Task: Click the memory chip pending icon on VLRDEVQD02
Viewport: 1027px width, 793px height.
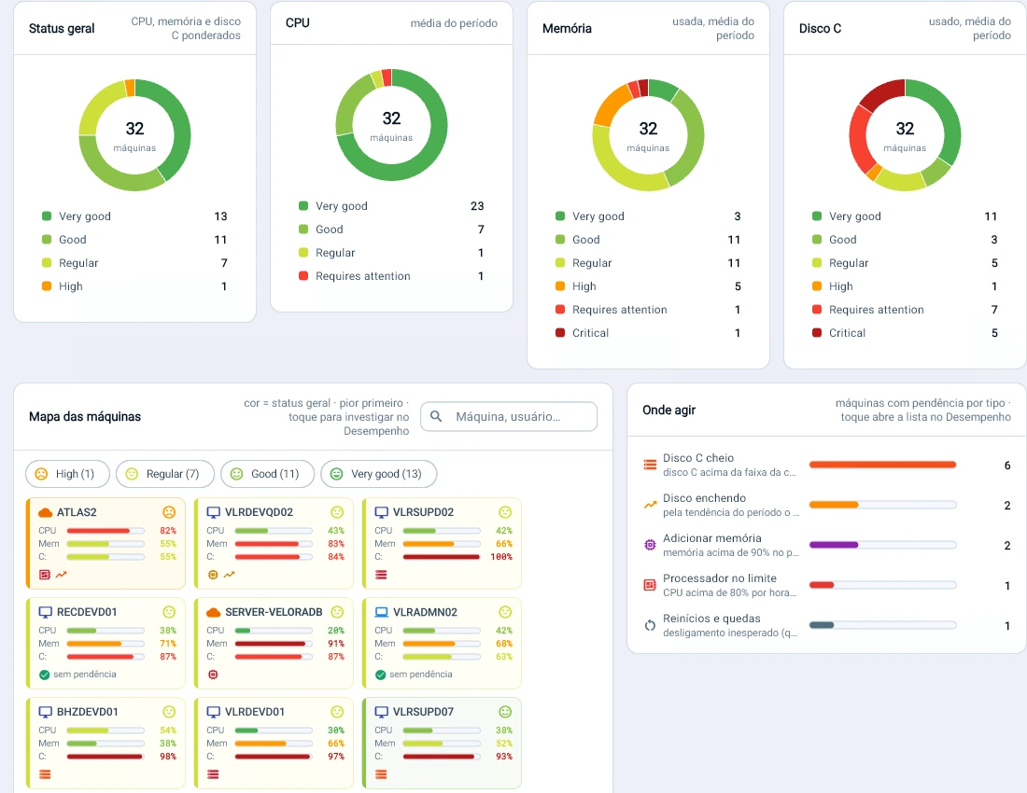Action: (213, 575)
